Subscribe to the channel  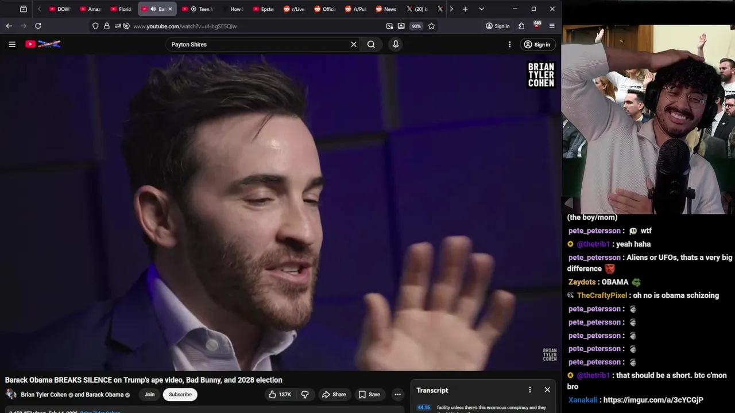tap(180, 395)
